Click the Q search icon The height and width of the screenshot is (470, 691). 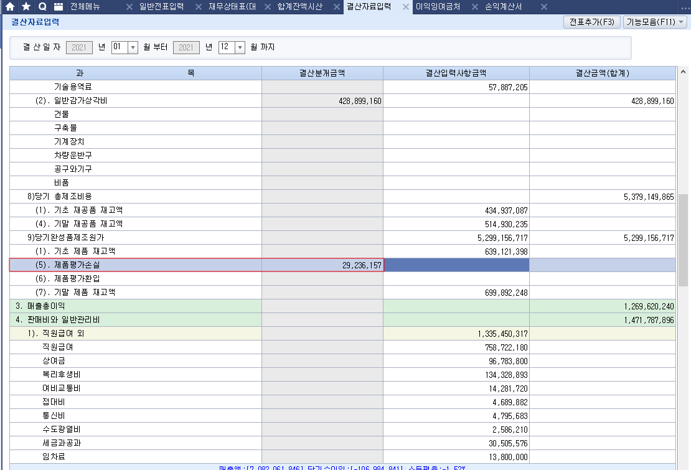click(x=42, y=7)
